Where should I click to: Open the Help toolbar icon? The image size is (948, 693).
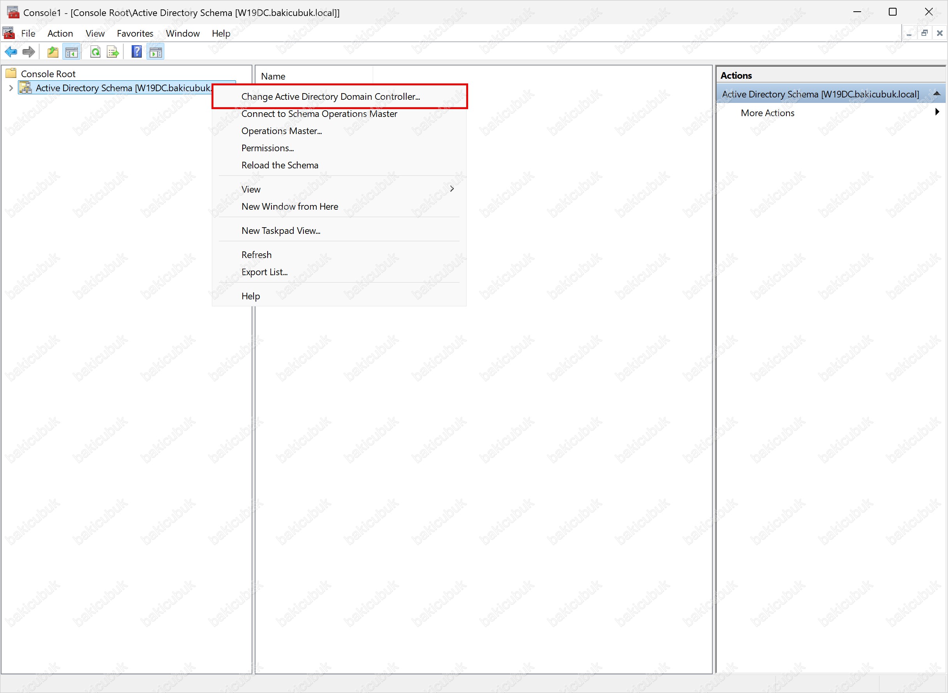coord(137,52)
